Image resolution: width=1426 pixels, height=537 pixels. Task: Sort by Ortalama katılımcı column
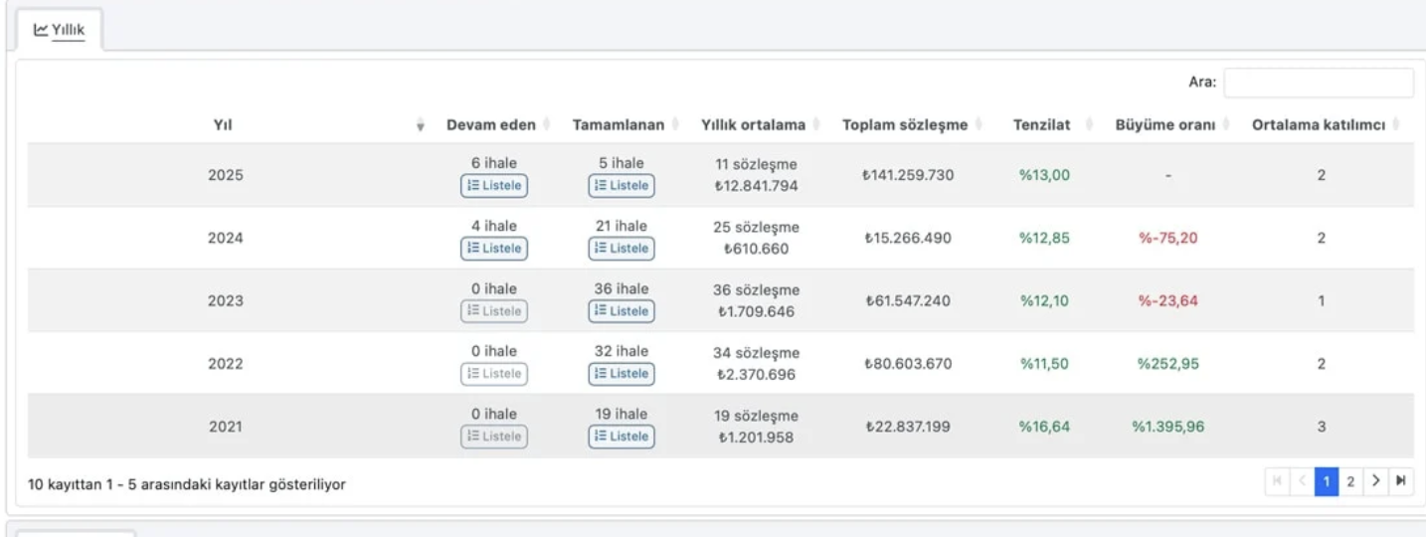(1319, 125)
